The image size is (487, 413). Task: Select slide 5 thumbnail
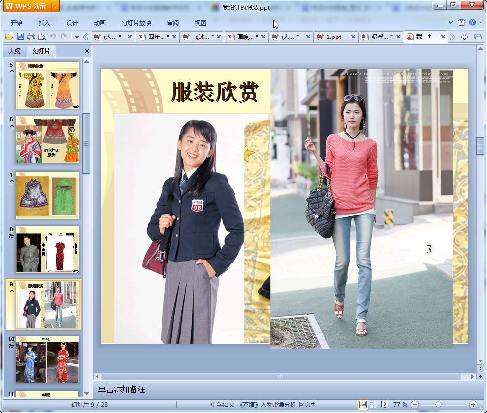(x=47, y=85)
